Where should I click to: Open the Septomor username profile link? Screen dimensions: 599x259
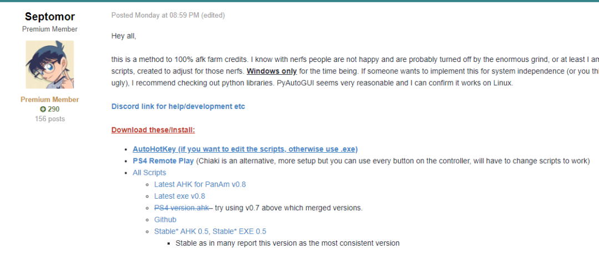point(50,17)
